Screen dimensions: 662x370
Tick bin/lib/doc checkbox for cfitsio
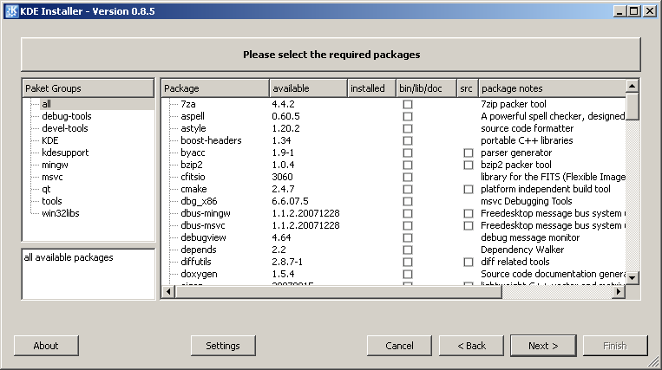tap(408, 177)
